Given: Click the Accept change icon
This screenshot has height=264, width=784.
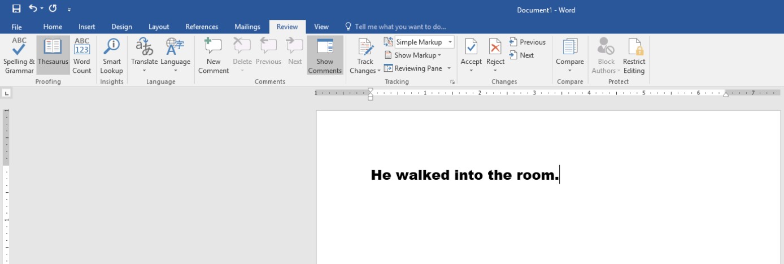Looking at the screenshot, I should pyautogui.click(x=471, y=47).
